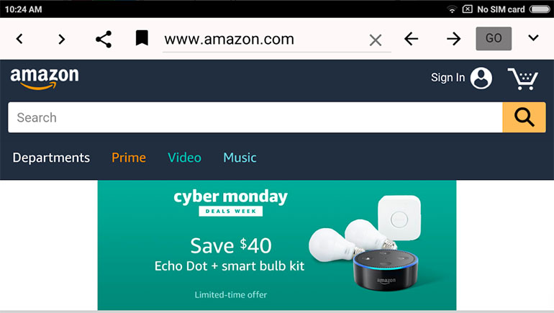
Task: Click the right arrow navigation icon
Action: tap(454, 39)
